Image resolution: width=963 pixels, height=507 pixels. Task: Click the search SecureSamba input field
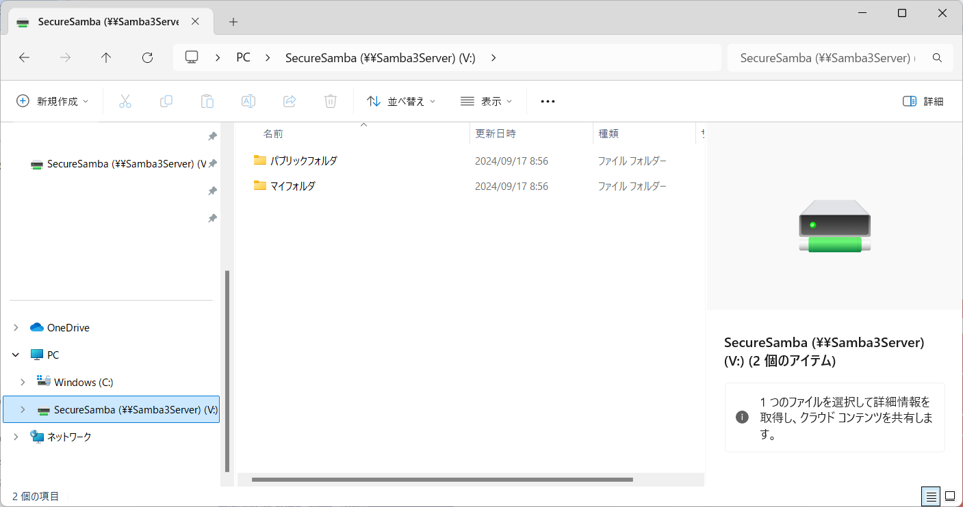[827, 58]
